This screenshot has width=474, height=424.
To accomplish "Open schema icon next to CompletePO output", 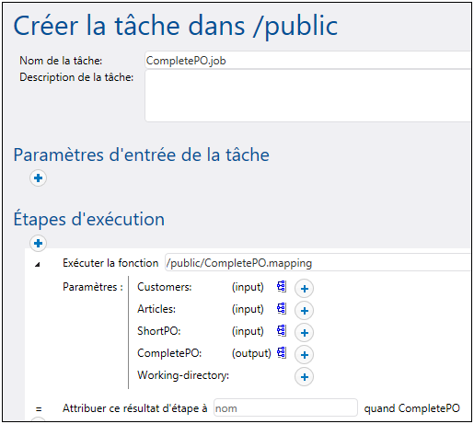I will [282, 353].
